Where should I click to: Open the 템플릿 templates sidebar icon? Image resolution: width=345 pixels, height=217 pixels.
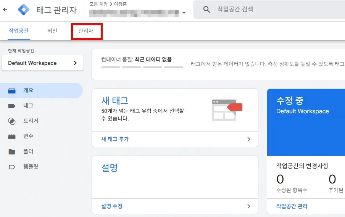tap(12, 167)
